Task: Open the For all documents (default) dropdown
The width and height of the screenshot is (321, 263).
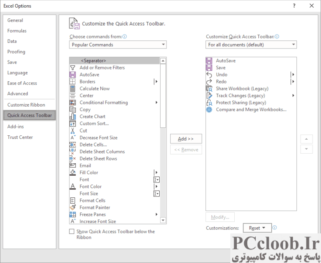Action: tap(251, 45)
